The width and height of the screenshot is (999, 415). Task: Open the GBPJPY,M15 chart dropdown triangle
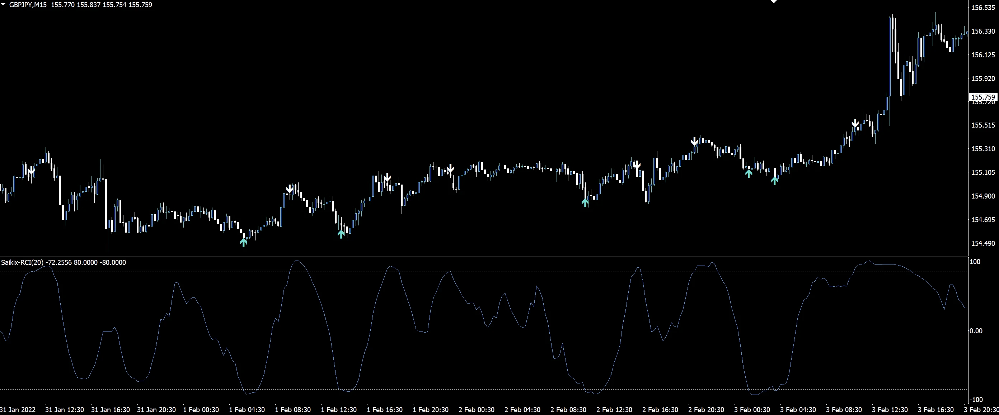(4, 5)
